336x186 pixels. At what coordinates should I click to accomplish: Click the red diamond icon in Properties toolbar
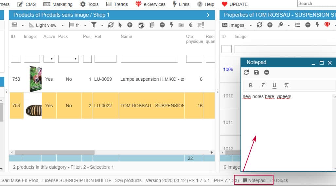click(327, 25)
